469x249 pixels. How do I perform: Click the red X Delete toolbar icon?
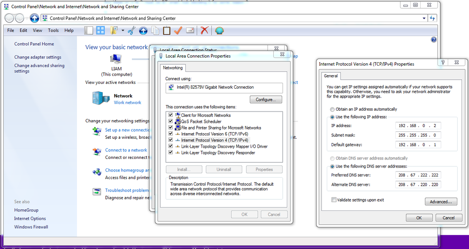click(x=204, y=30)
